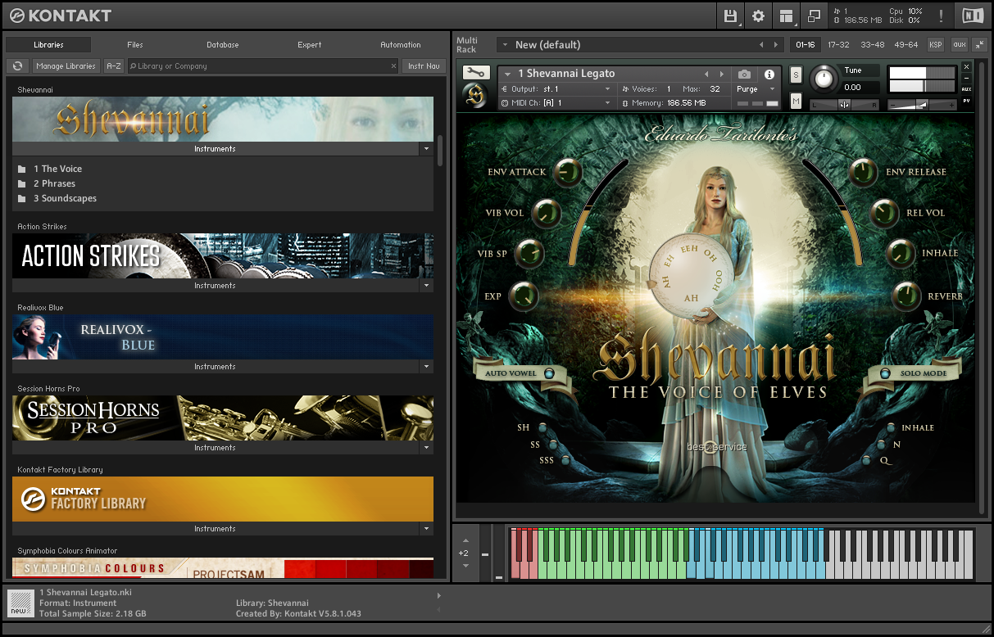Toggle Auto Vowel switch

(x=549, y=373)
